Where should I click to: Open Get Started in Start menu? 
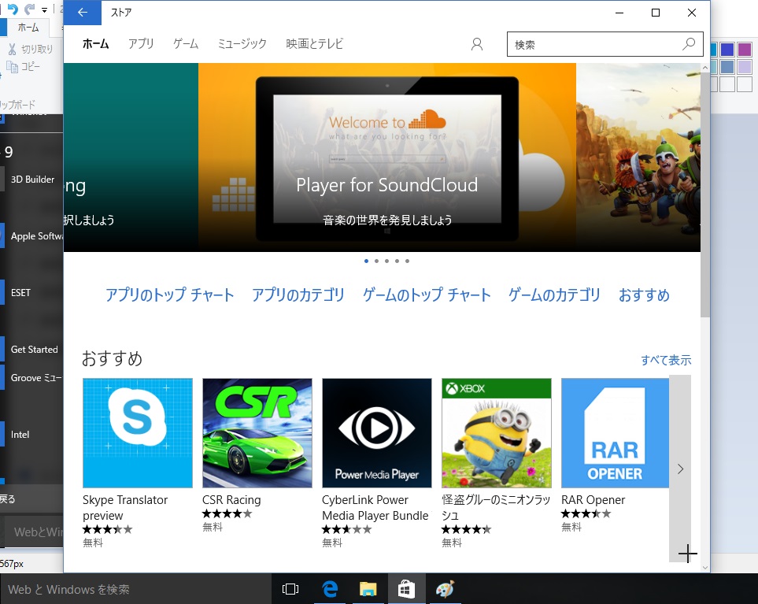32,349
